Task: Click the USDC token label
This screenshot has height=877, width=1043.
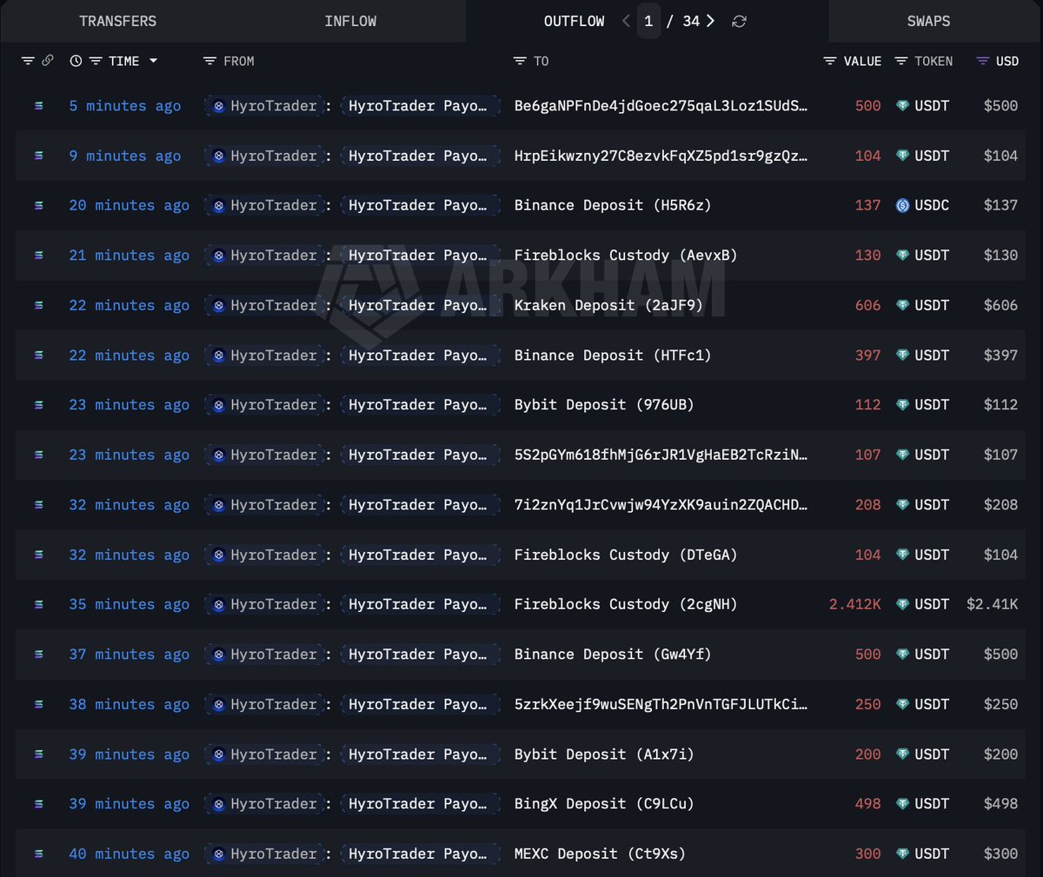Action: tap(932, 206)
